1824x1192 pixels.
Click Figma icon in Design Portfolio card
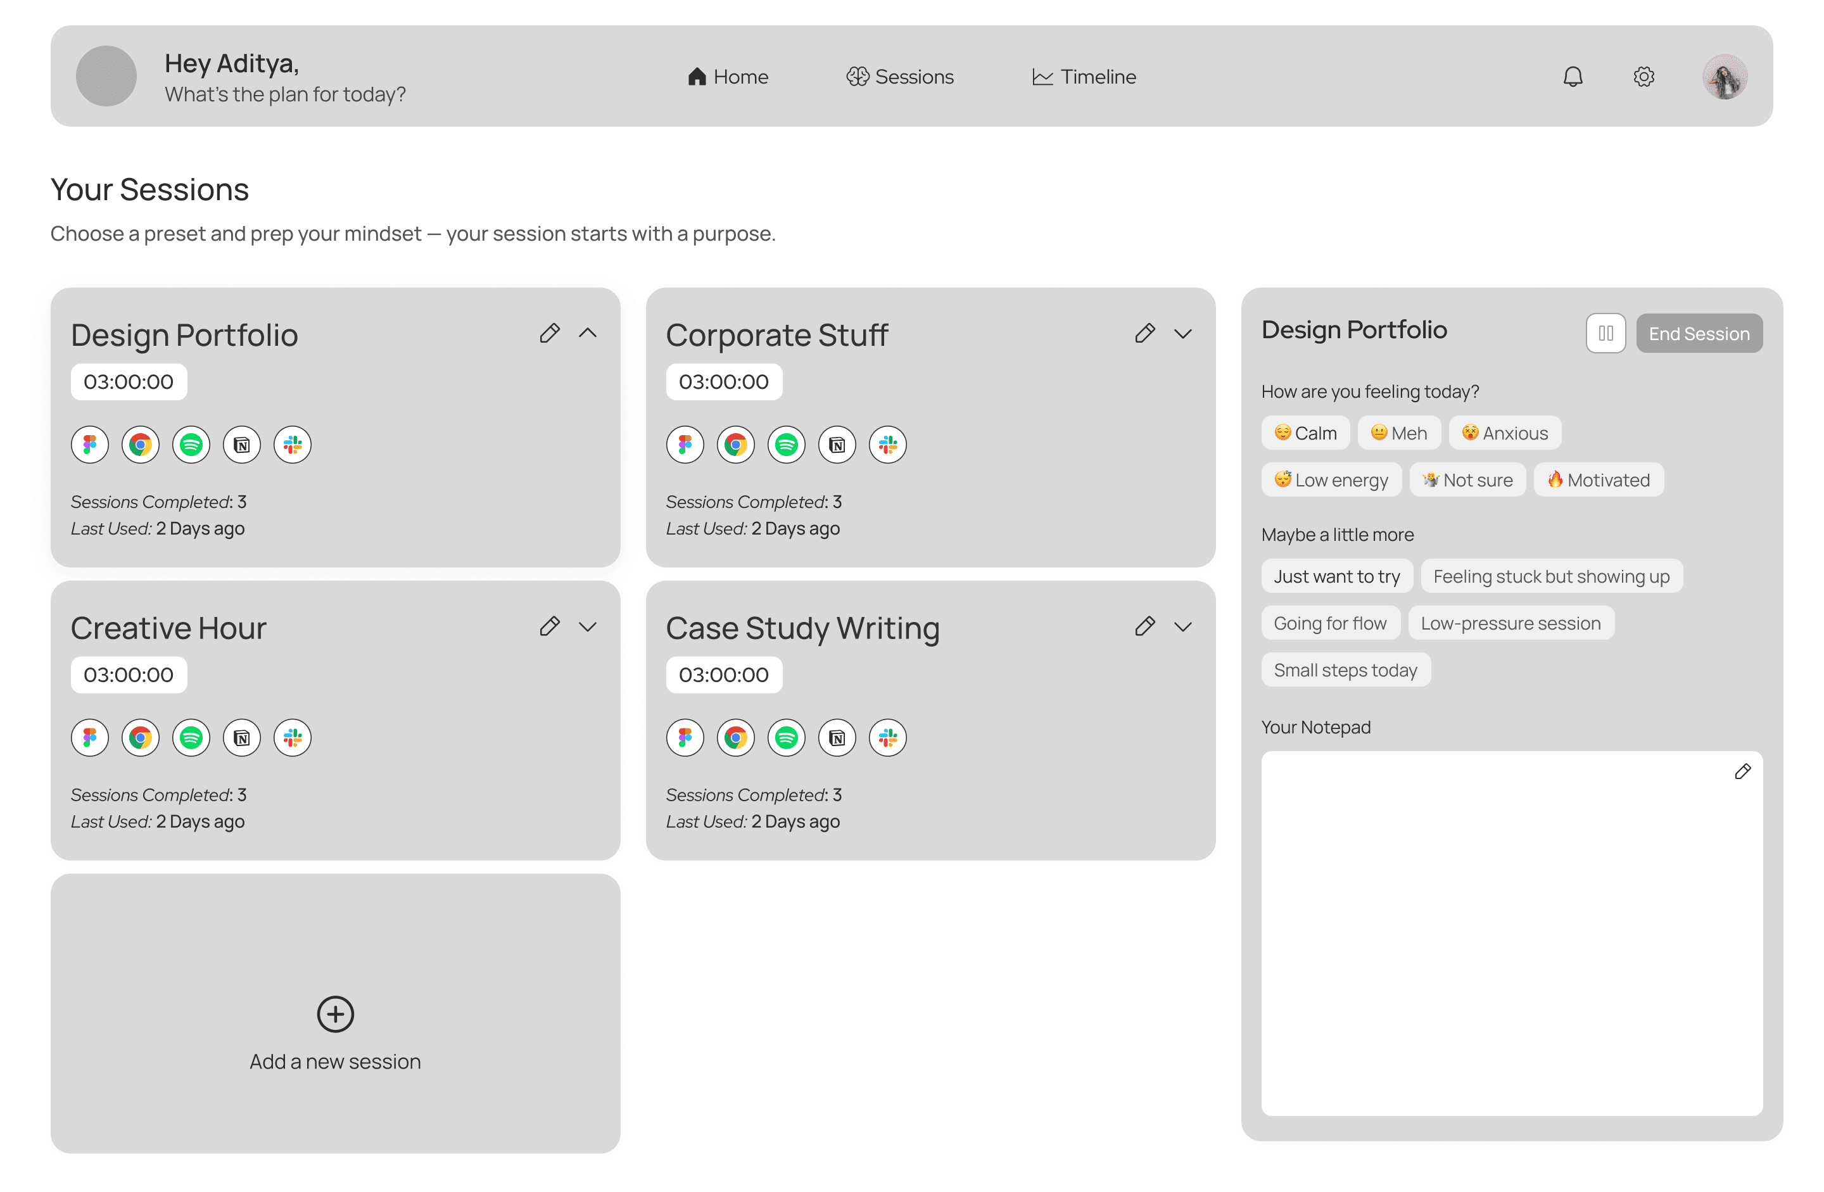pos(90,445)
